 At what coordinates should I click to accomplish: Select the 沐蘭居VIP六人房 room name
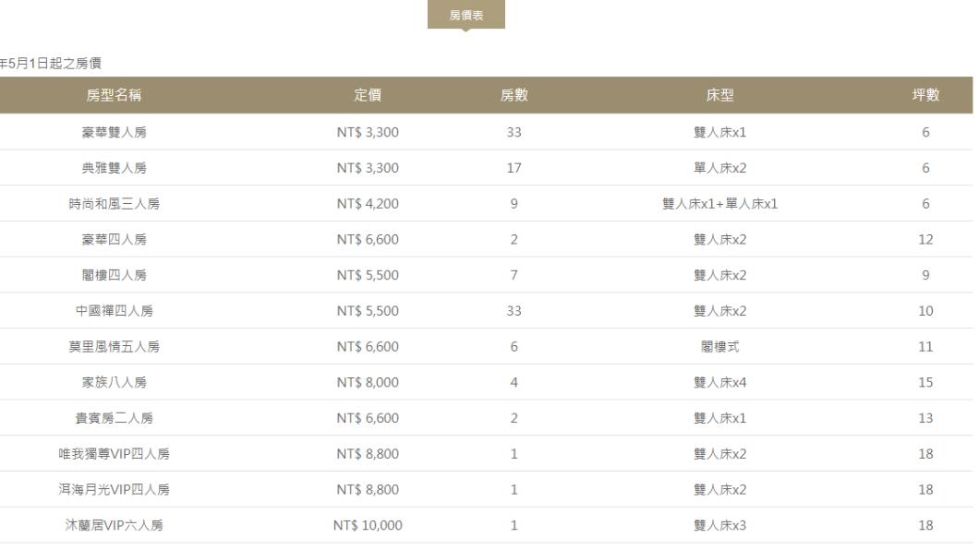point(114,525)
